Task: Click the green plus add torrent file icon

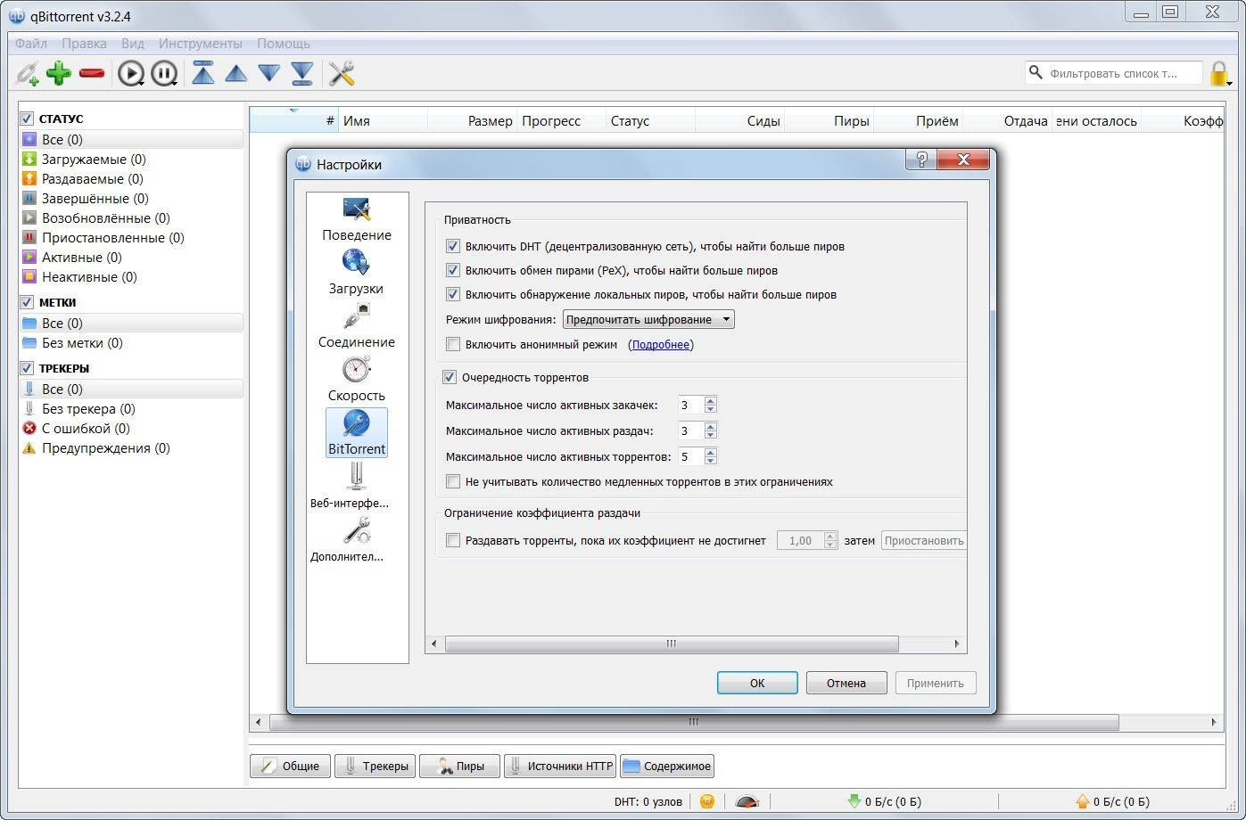Action: [x=59, y=73]
